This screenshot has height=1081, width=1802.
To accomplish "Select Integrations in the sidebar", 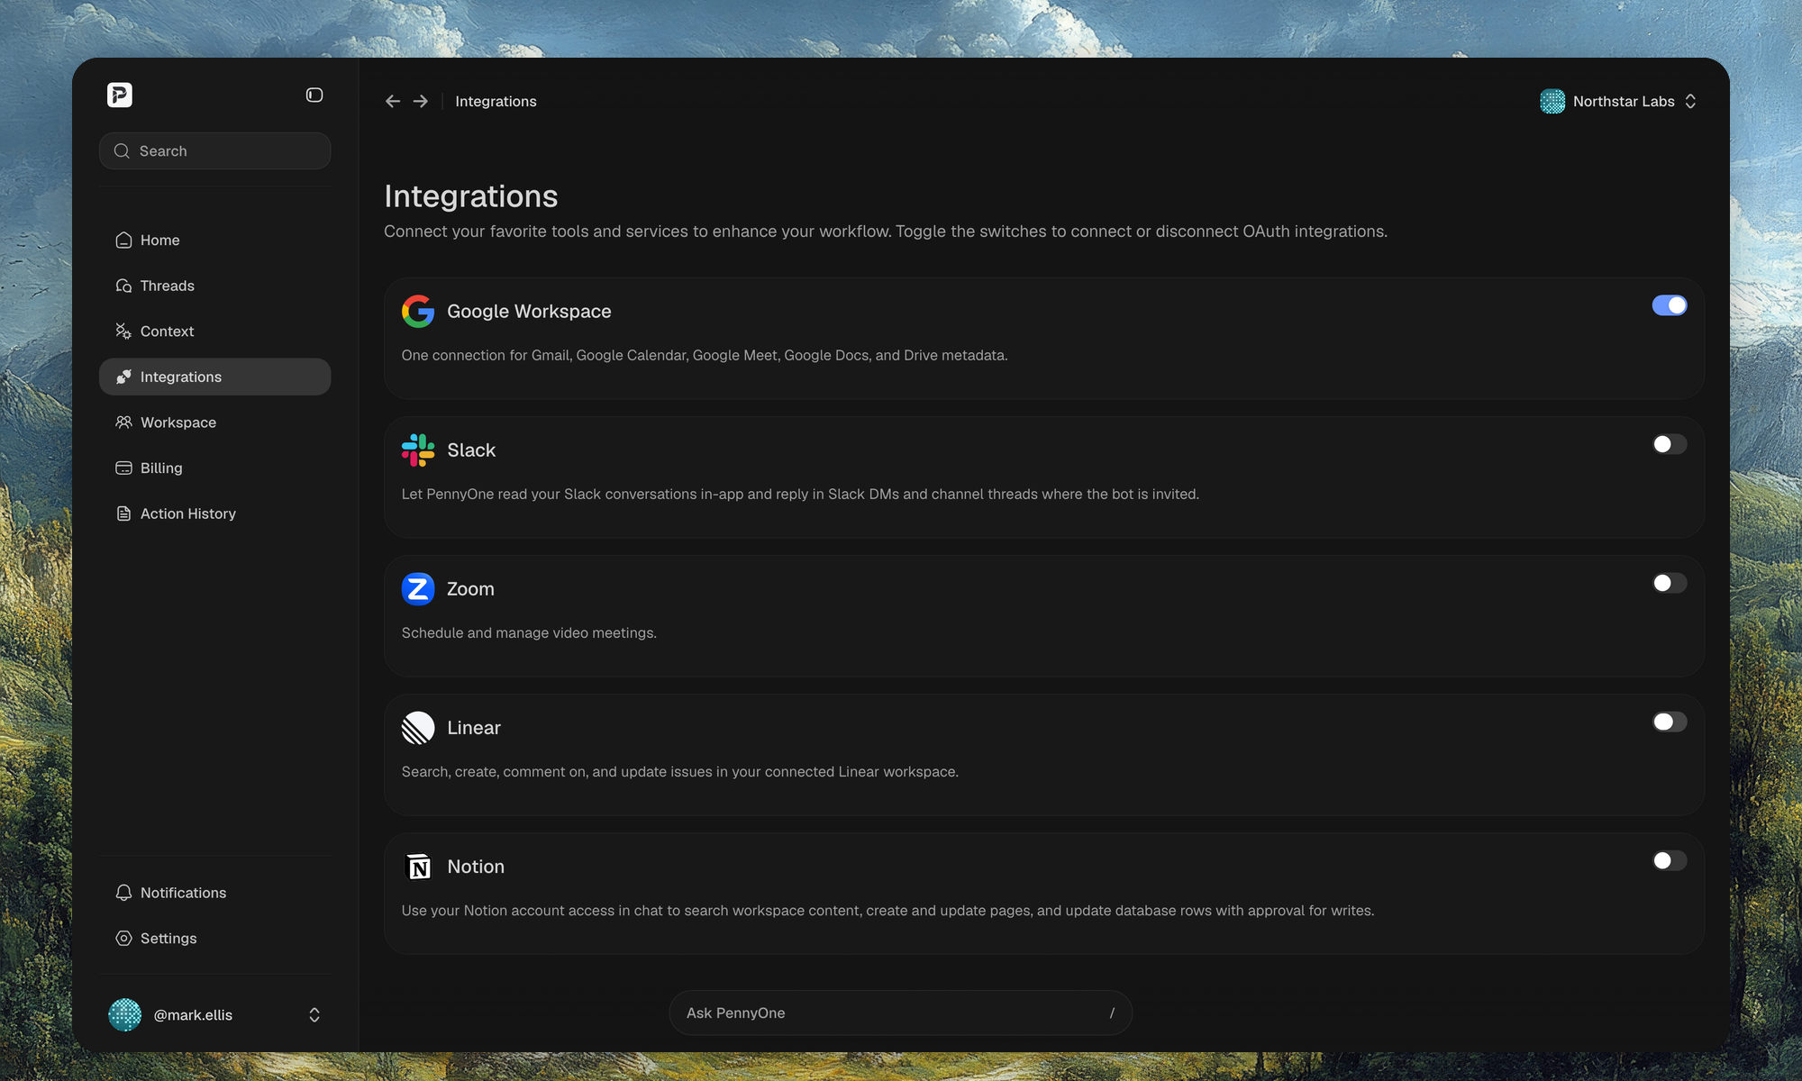I will (x=214, y=377).
